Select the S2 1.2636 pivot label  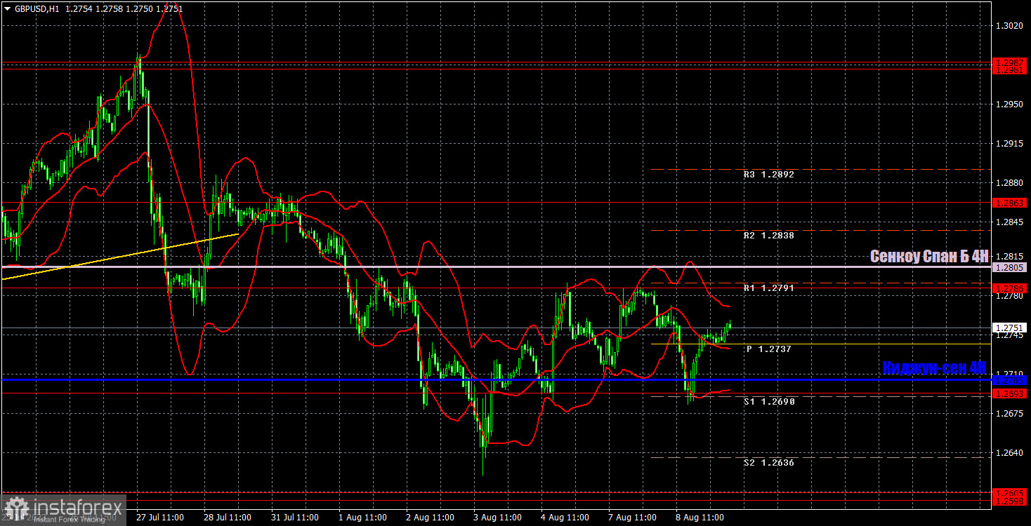point(769,463)
